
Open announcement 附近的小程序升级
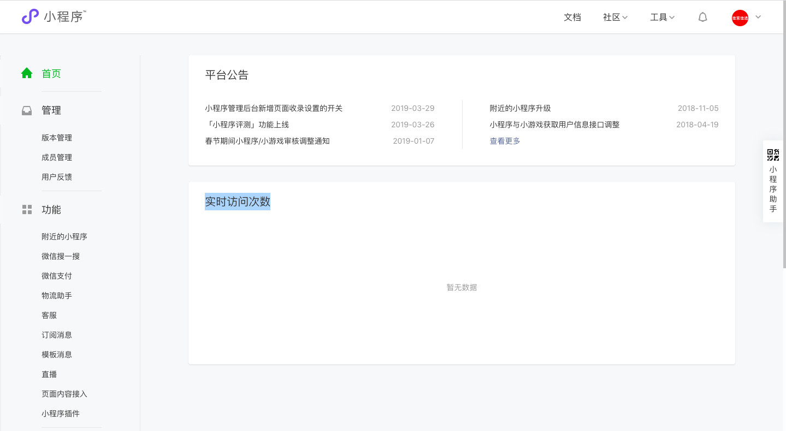pos(520,108)
